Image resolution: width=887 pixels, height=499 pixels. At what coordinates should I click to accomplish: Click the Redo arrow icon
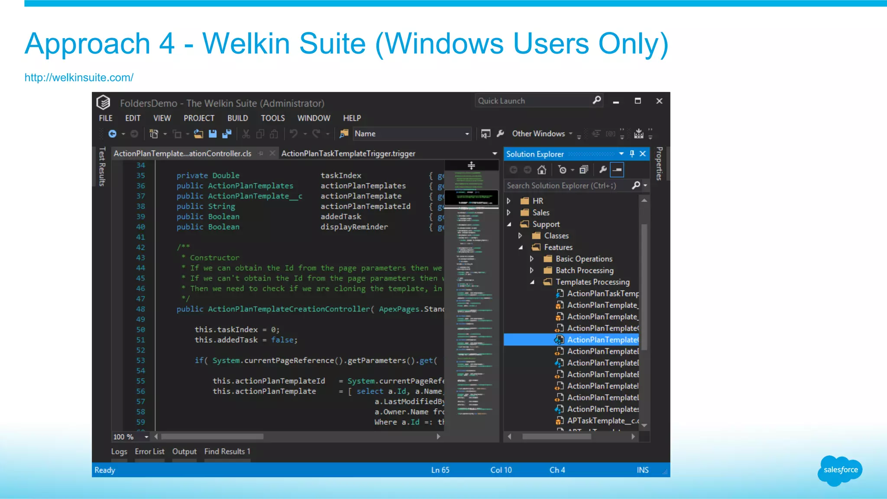(316, 134)
